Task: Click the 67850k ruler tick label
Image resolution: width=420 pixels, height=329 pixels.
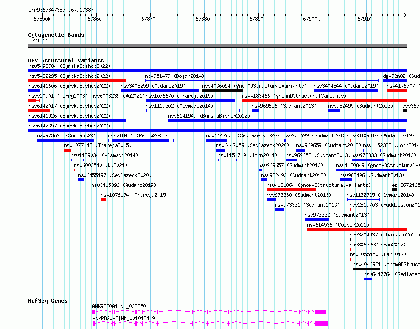Action: point(42,19)
